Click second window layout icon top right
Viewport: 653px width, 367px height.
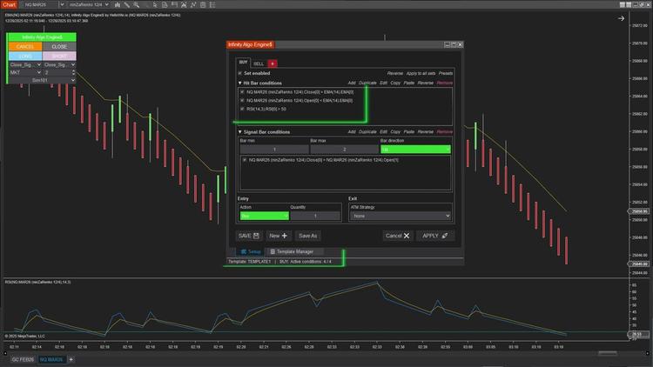click(x=629, y=4)
